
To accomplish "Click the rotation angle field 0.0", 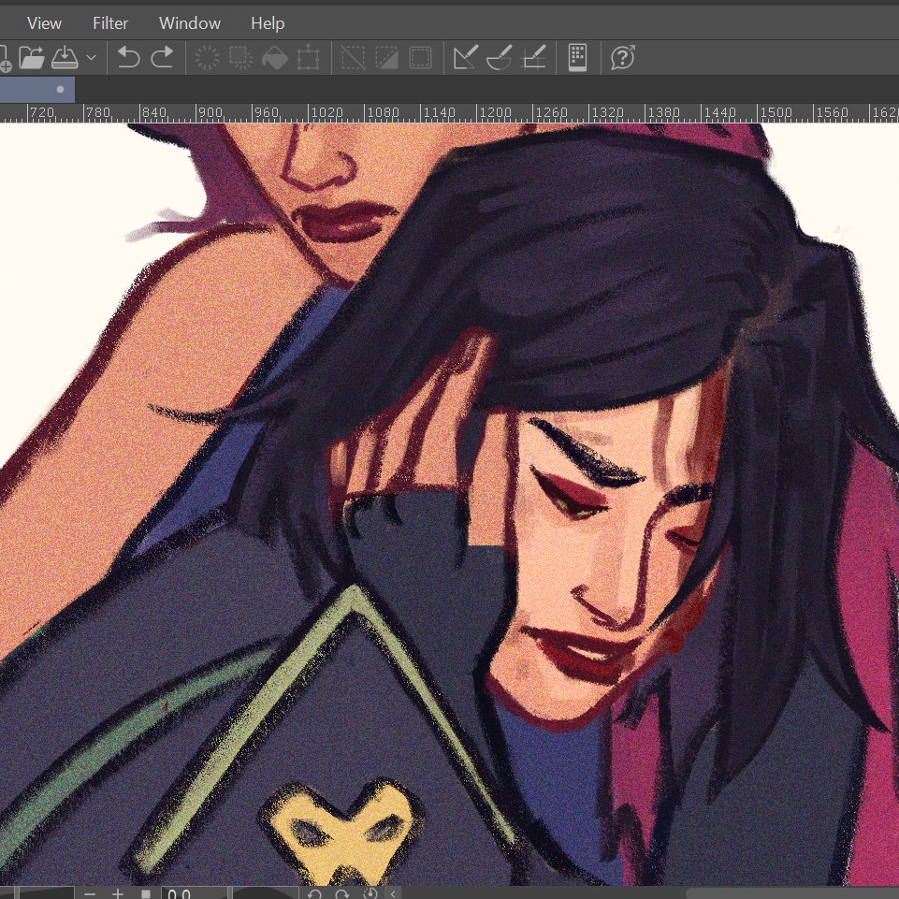I will coord(194,893).
